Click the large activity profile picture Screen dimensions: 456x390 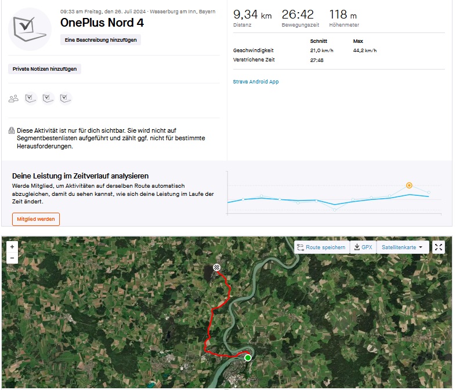click(x=30, y=29)
